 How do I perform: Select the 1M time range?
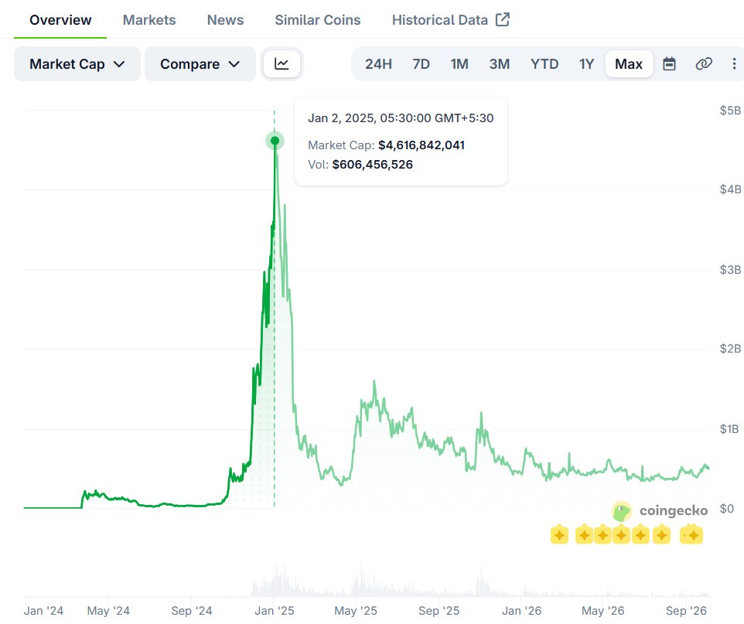pos(459,64)
